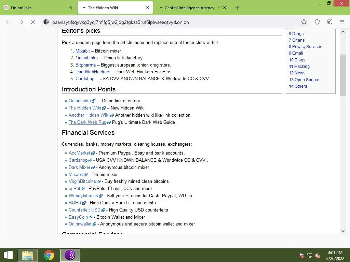Bookmark this page with the star icon
Screen dimensions: 350x262
click(x=304, y=22)
